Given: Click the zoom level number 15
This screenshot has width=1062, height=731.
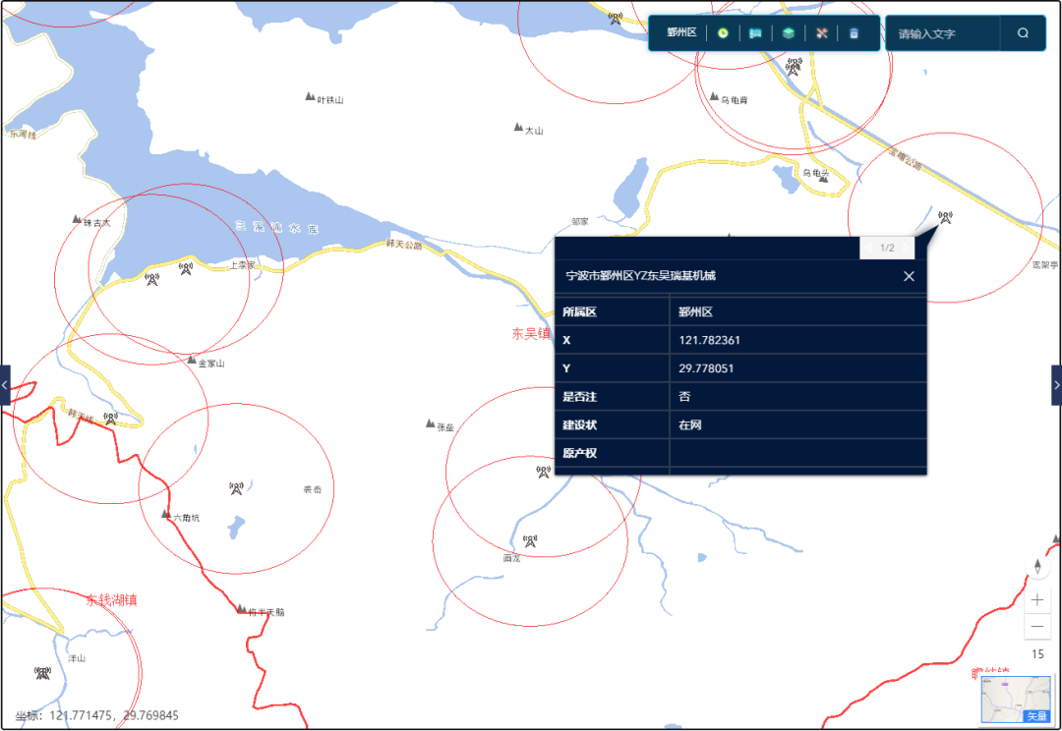Looking at the screenshot, I should click(1037, 653).
